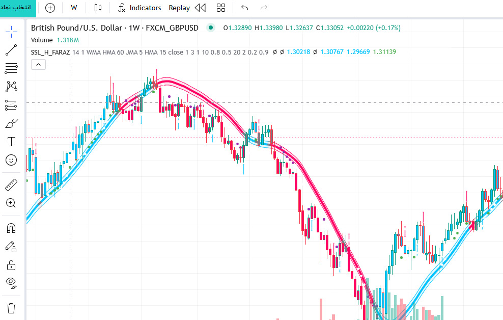This screenshot has height=320, width=503.
Task: Click the British Pound/U.S. Dollar symbol title
Action: 115,28
